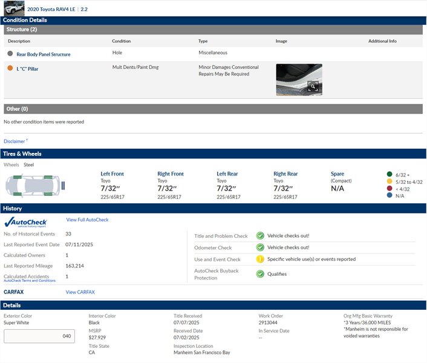Screen dimensions: 427x363
Task: Click green check icon for Odometer Check
Action: tap(260, 247)
